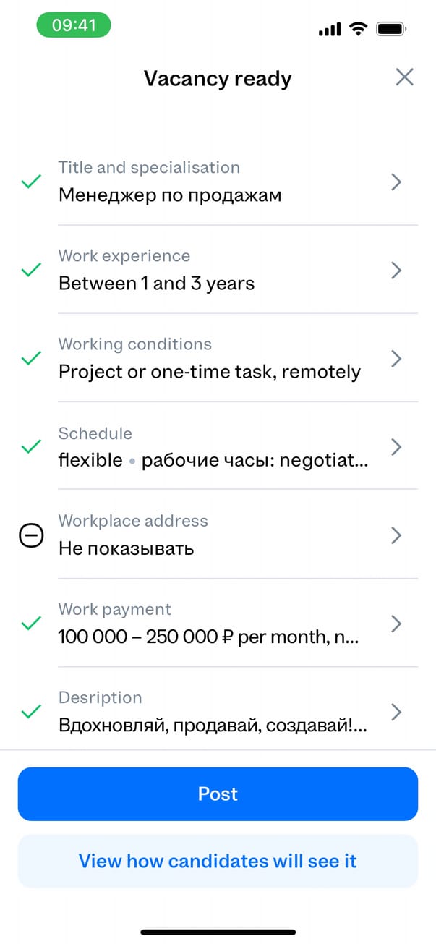Screen dimensions: 436x944
Task: Select the Между 1 and 3 years experience value
Action: (156, 284)
